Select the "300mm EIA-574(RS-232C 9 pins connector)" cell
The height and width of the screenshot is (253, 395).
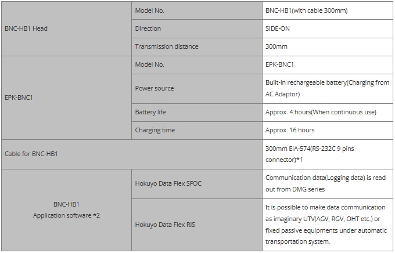[x=310, y=154]
